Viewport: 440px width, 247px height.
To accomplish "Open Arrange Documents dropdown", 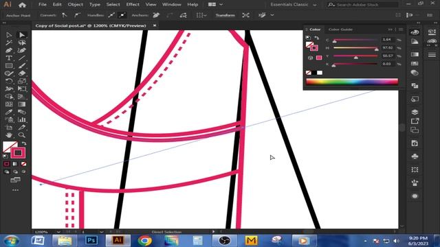I will [215, 5].
